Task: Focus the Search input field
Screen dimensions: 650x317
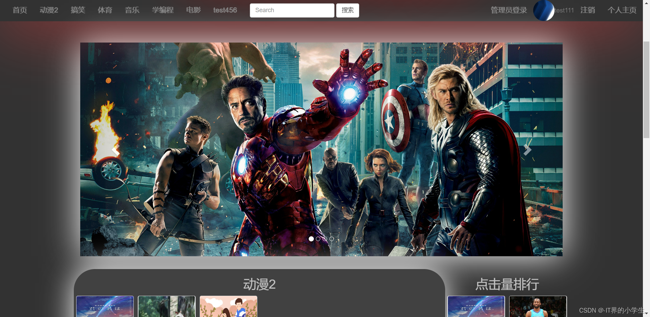Action: (x=292, y=10)
